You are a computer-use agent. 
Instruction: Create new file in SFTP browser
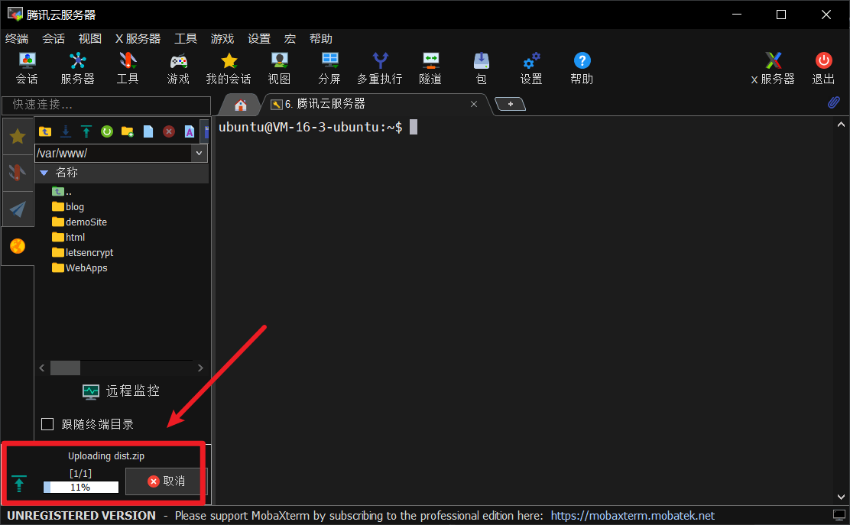click(x=148, y=131)
